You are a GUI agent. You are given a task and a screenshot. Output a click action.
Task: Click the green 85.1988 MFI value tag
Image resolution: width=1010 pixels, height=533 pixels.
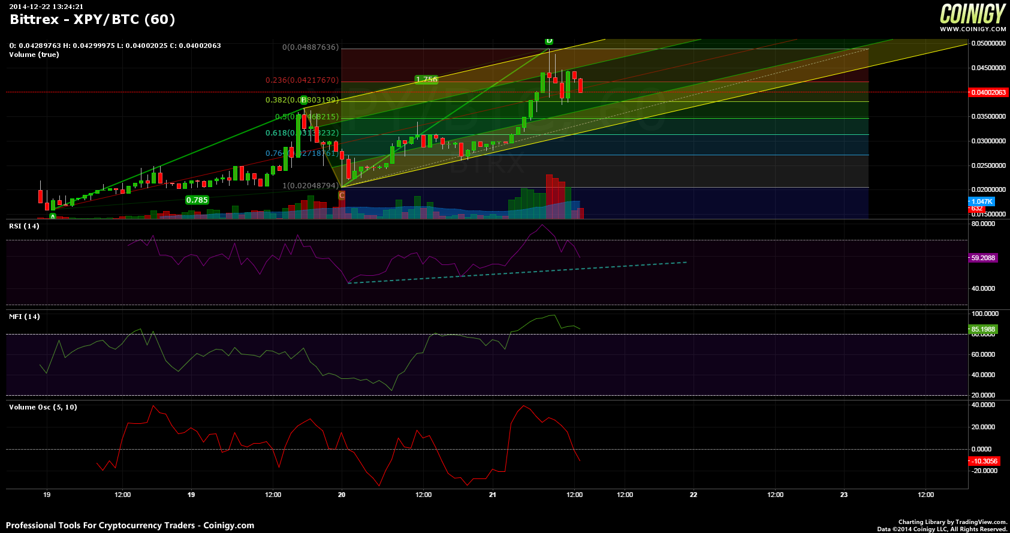click(x=983, y=329)
